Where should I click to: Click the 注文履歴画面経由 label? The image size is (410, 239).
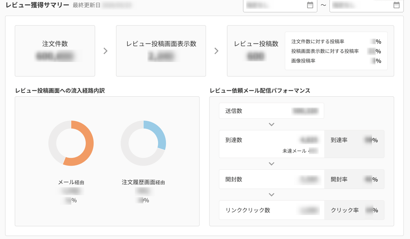pos(143,182)
